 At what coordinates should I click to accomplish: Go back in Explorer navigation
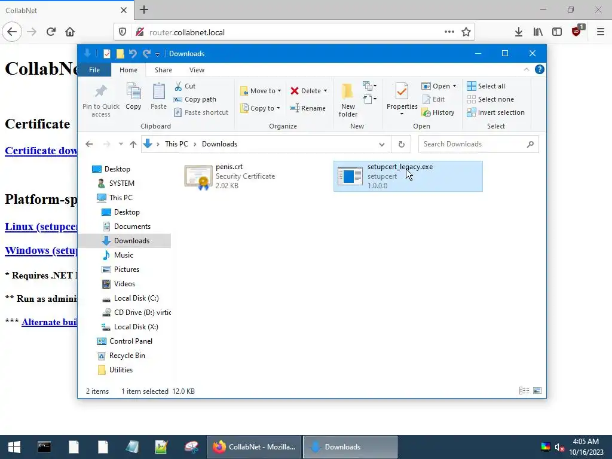[x=89, y=144]
